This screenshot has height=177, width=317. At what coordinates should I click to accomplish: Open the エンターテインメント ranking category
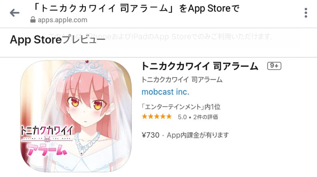(x=181, y=106)
